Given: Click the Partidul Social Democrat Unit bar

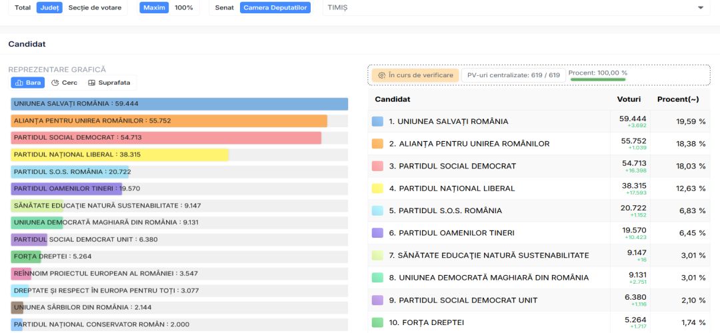Looking at the screenshot, I should 29,240.
